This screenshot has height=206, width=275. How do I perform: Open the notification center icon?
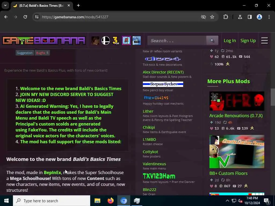266,201
